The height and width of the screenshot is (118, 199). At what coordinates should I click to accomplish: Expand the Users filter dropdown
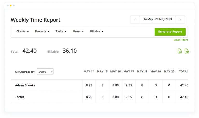78,31
